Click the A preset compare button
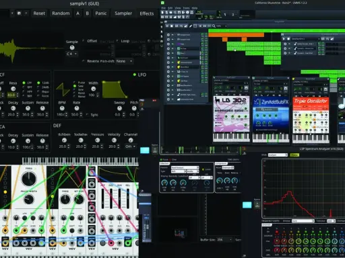Screen dimensions: 345x258 click(77, 13)
